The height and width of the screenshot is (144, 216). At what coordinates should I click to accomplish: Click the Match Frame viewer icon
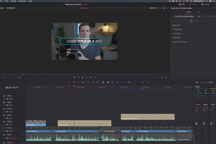pyautogui.click(x=158, y=77)
